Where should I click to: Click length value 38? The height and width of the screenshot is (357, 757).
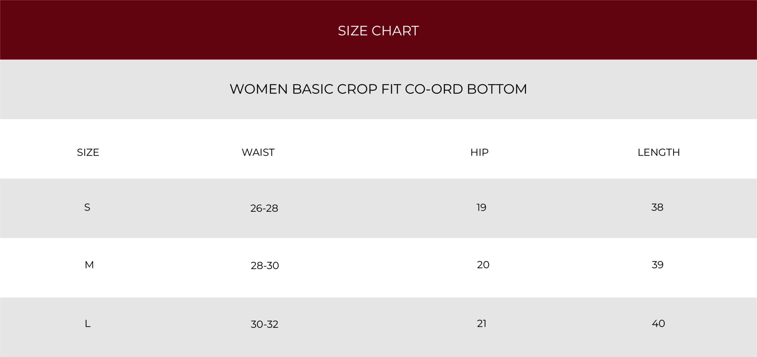[657, 207]
